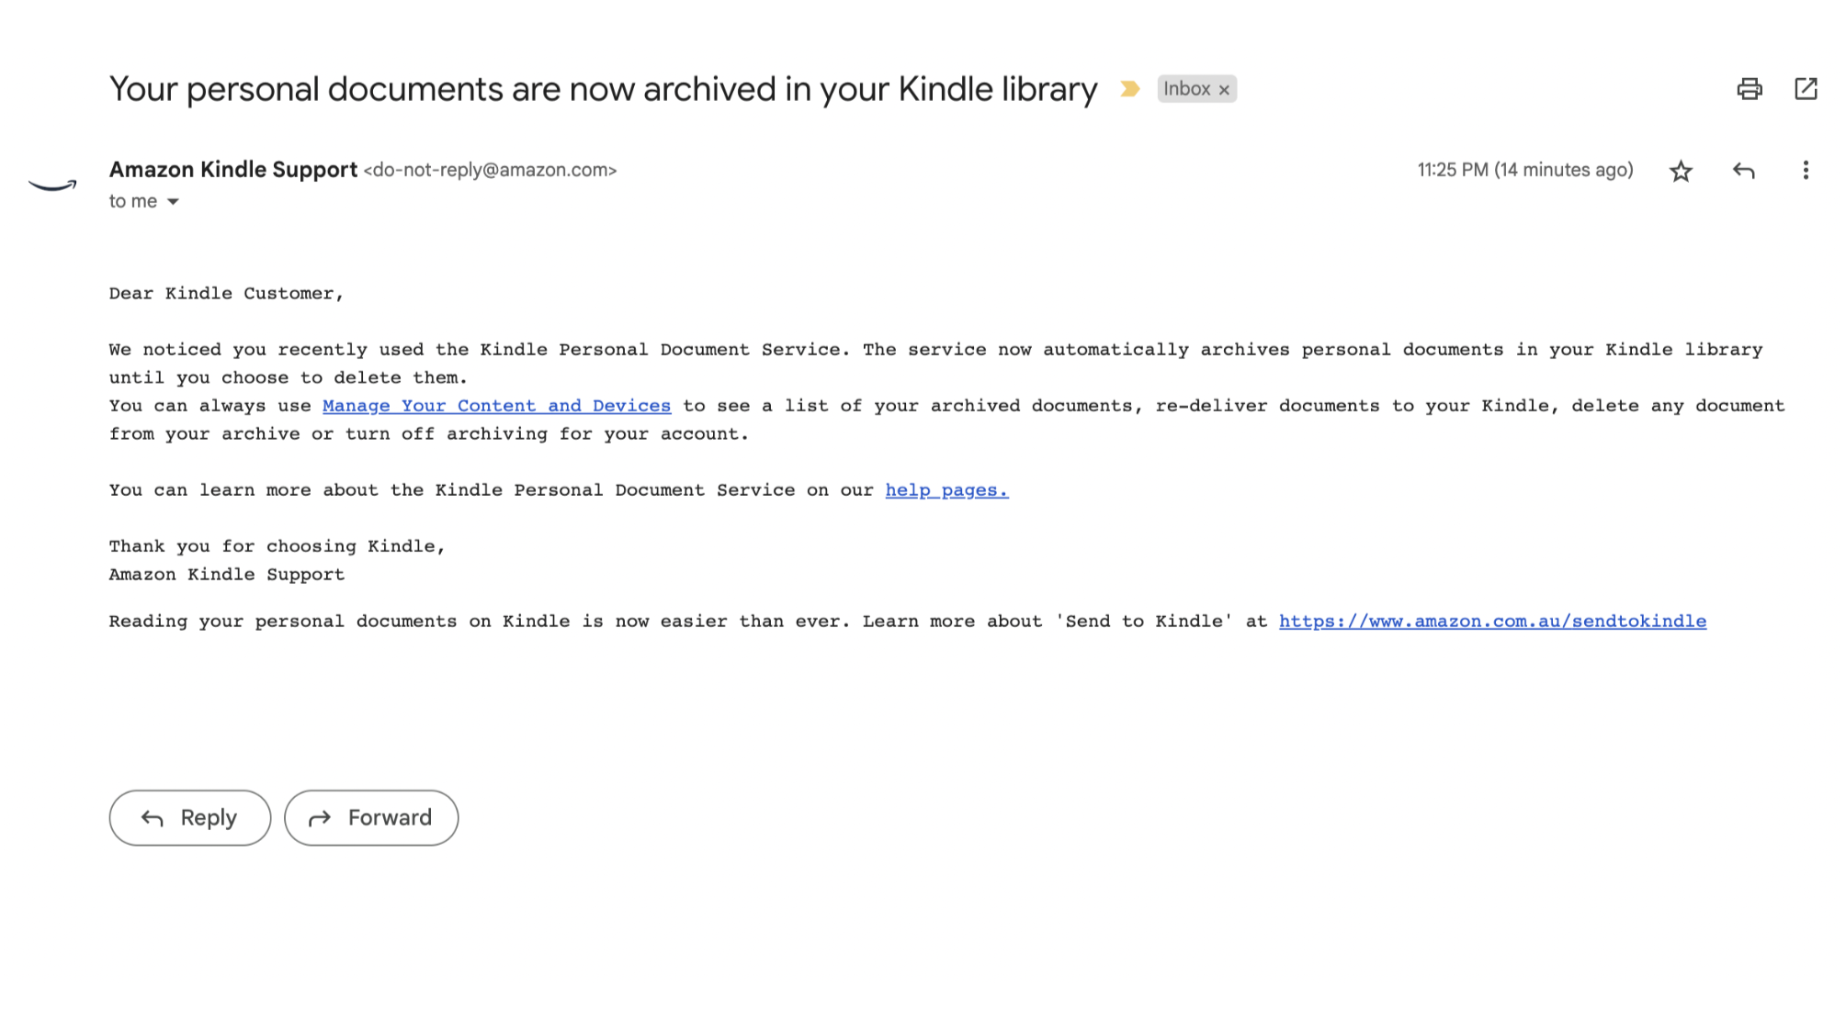Click the print icon
1846x1032 pixels.
pyautogui.click(x=1750, y=89)
